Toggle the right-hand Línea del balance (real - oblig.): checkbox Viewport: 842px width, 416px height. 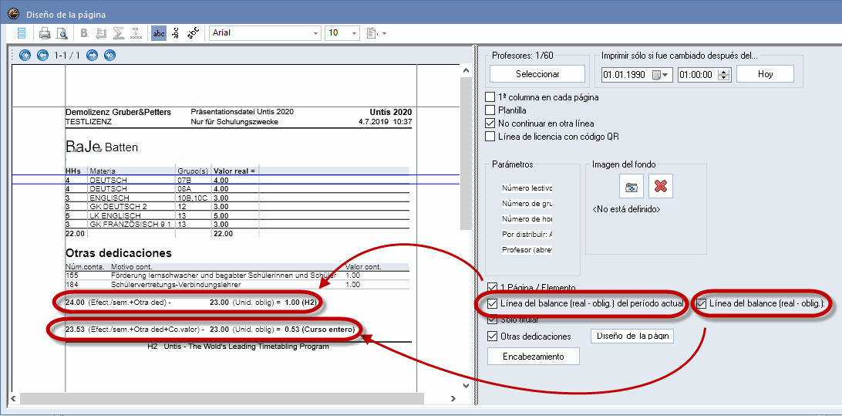coord(702,303)
